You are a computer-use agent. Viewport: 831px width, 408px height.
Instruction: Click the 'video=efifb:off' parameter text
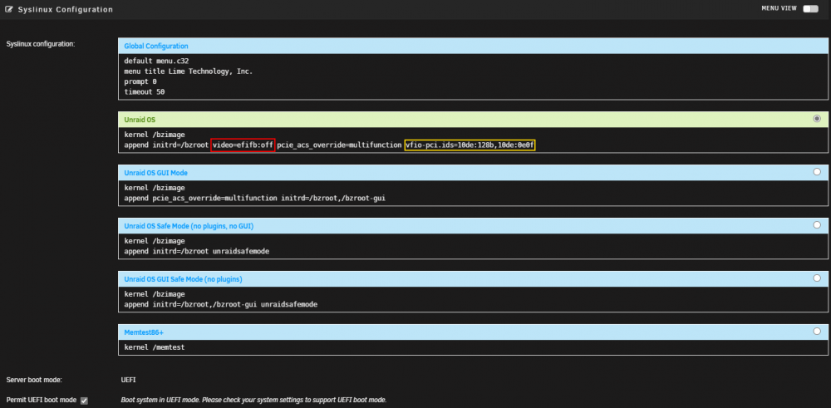pos(243,145)
